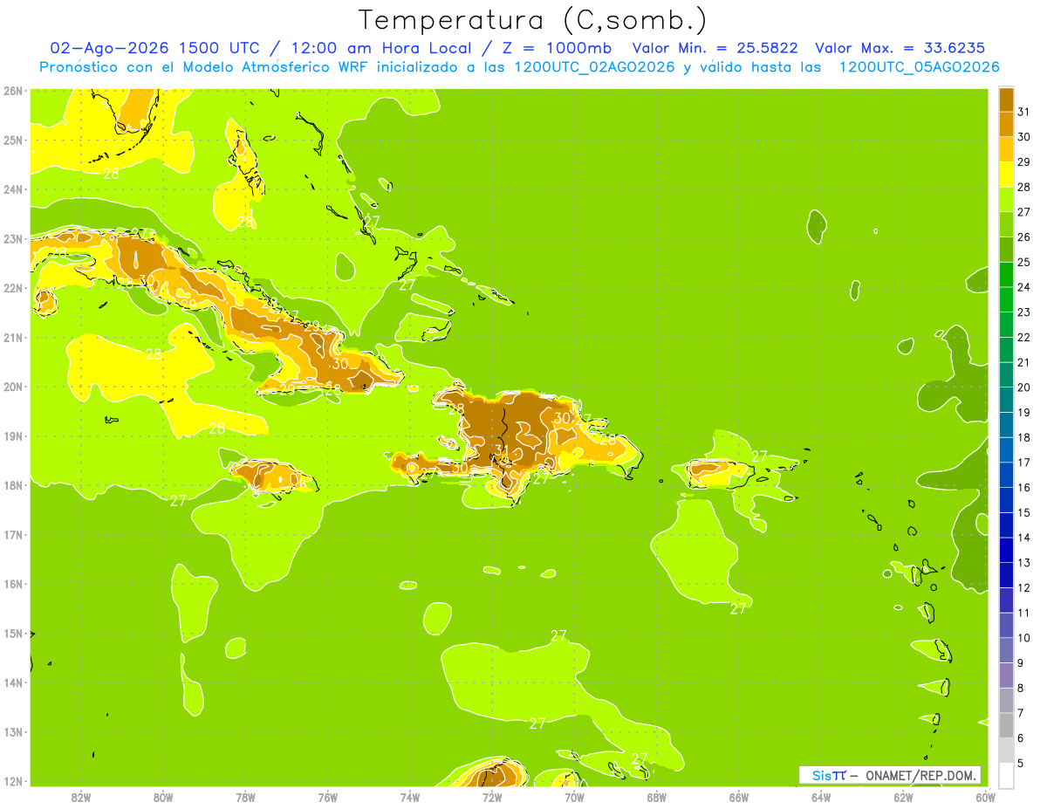Click color scale label "20"
Screen dimensions: 1047x809
(1023, 387)
